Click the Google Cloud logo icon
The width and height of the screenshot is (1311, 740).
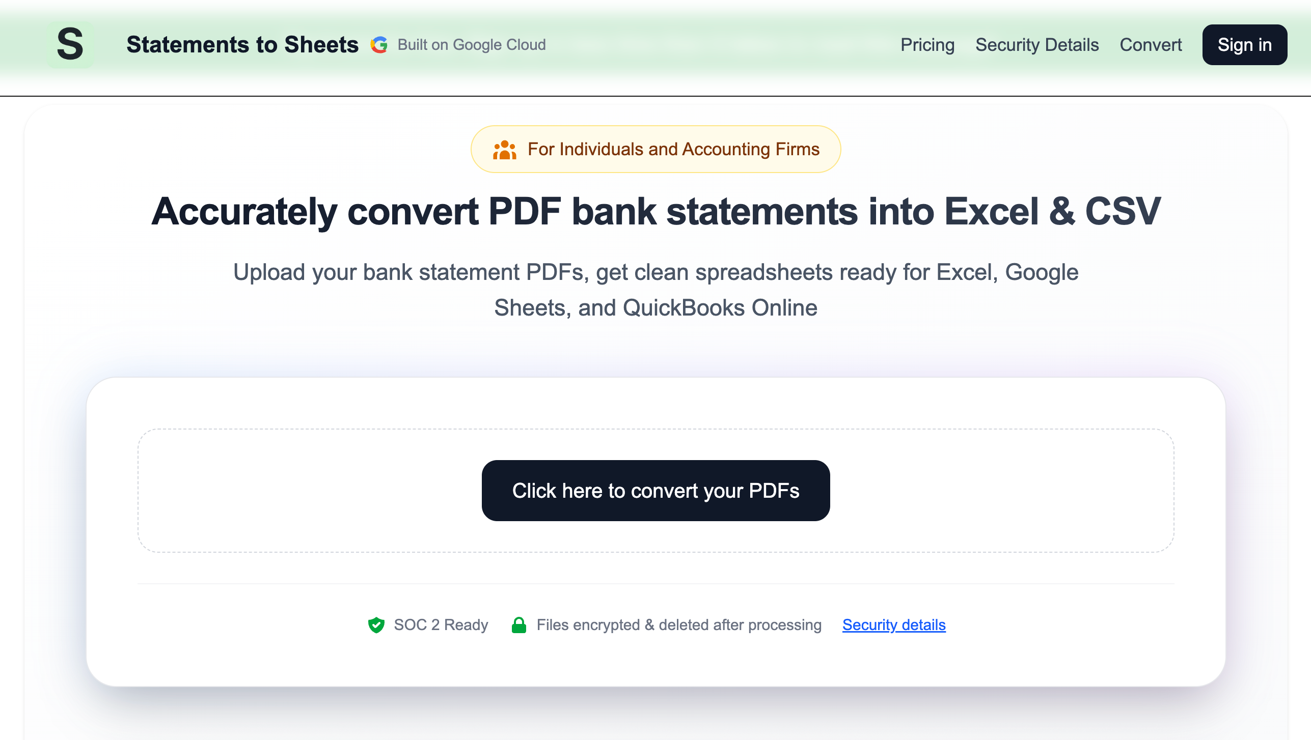379,45
